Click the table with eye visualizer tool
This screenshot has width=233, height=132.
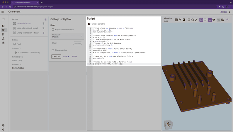click(222, 20)
